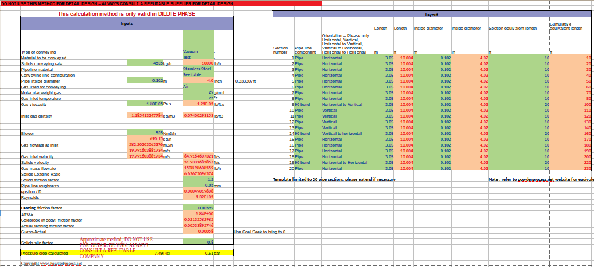This screenshot has width=594, height=267.
Task: Select the molecular weight 29 cell
Action: tap(198, 92)
